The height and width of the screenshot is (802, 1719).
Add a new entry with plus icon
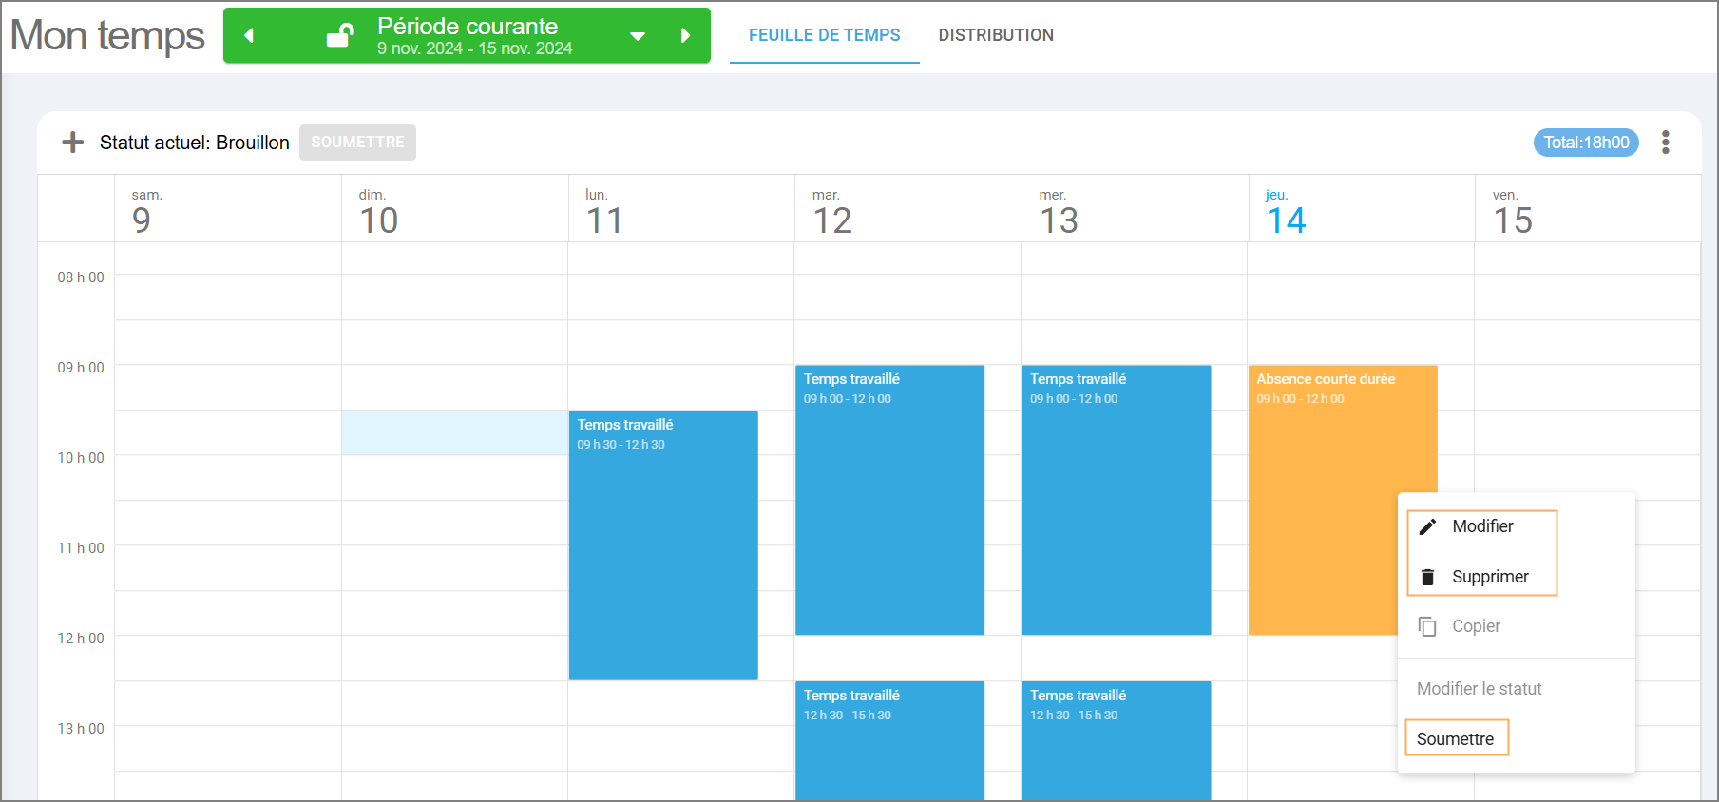[x=73, y=143]
